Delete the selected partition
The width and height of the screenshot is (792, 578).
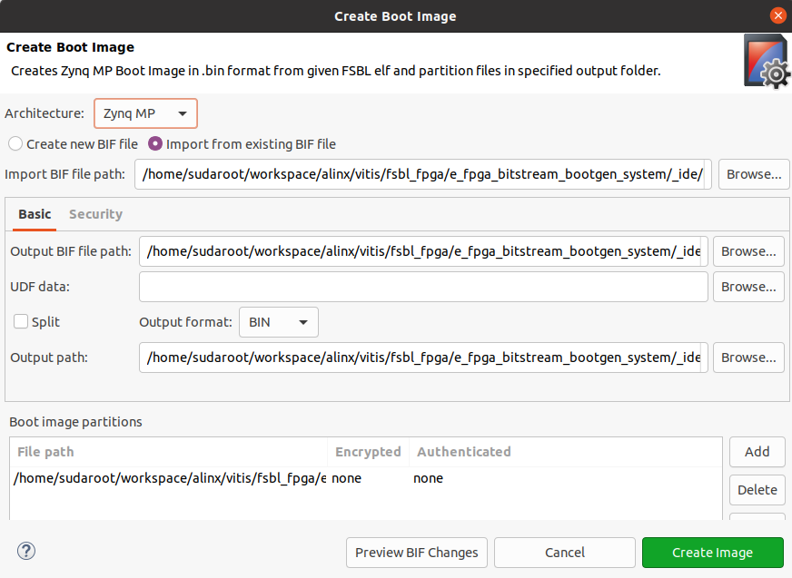pyautogui.click(x=757, y=489)
